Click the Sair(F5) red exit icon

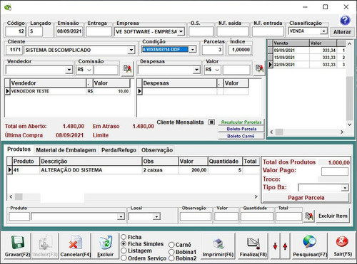pyautogui.click(x=343, y=242)
